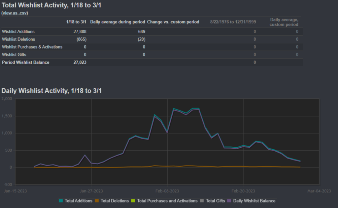This screenshot has height=208, width=338.
Task: Click the Jan-27-2023 x-axis date label
Action: coord(91,191)
